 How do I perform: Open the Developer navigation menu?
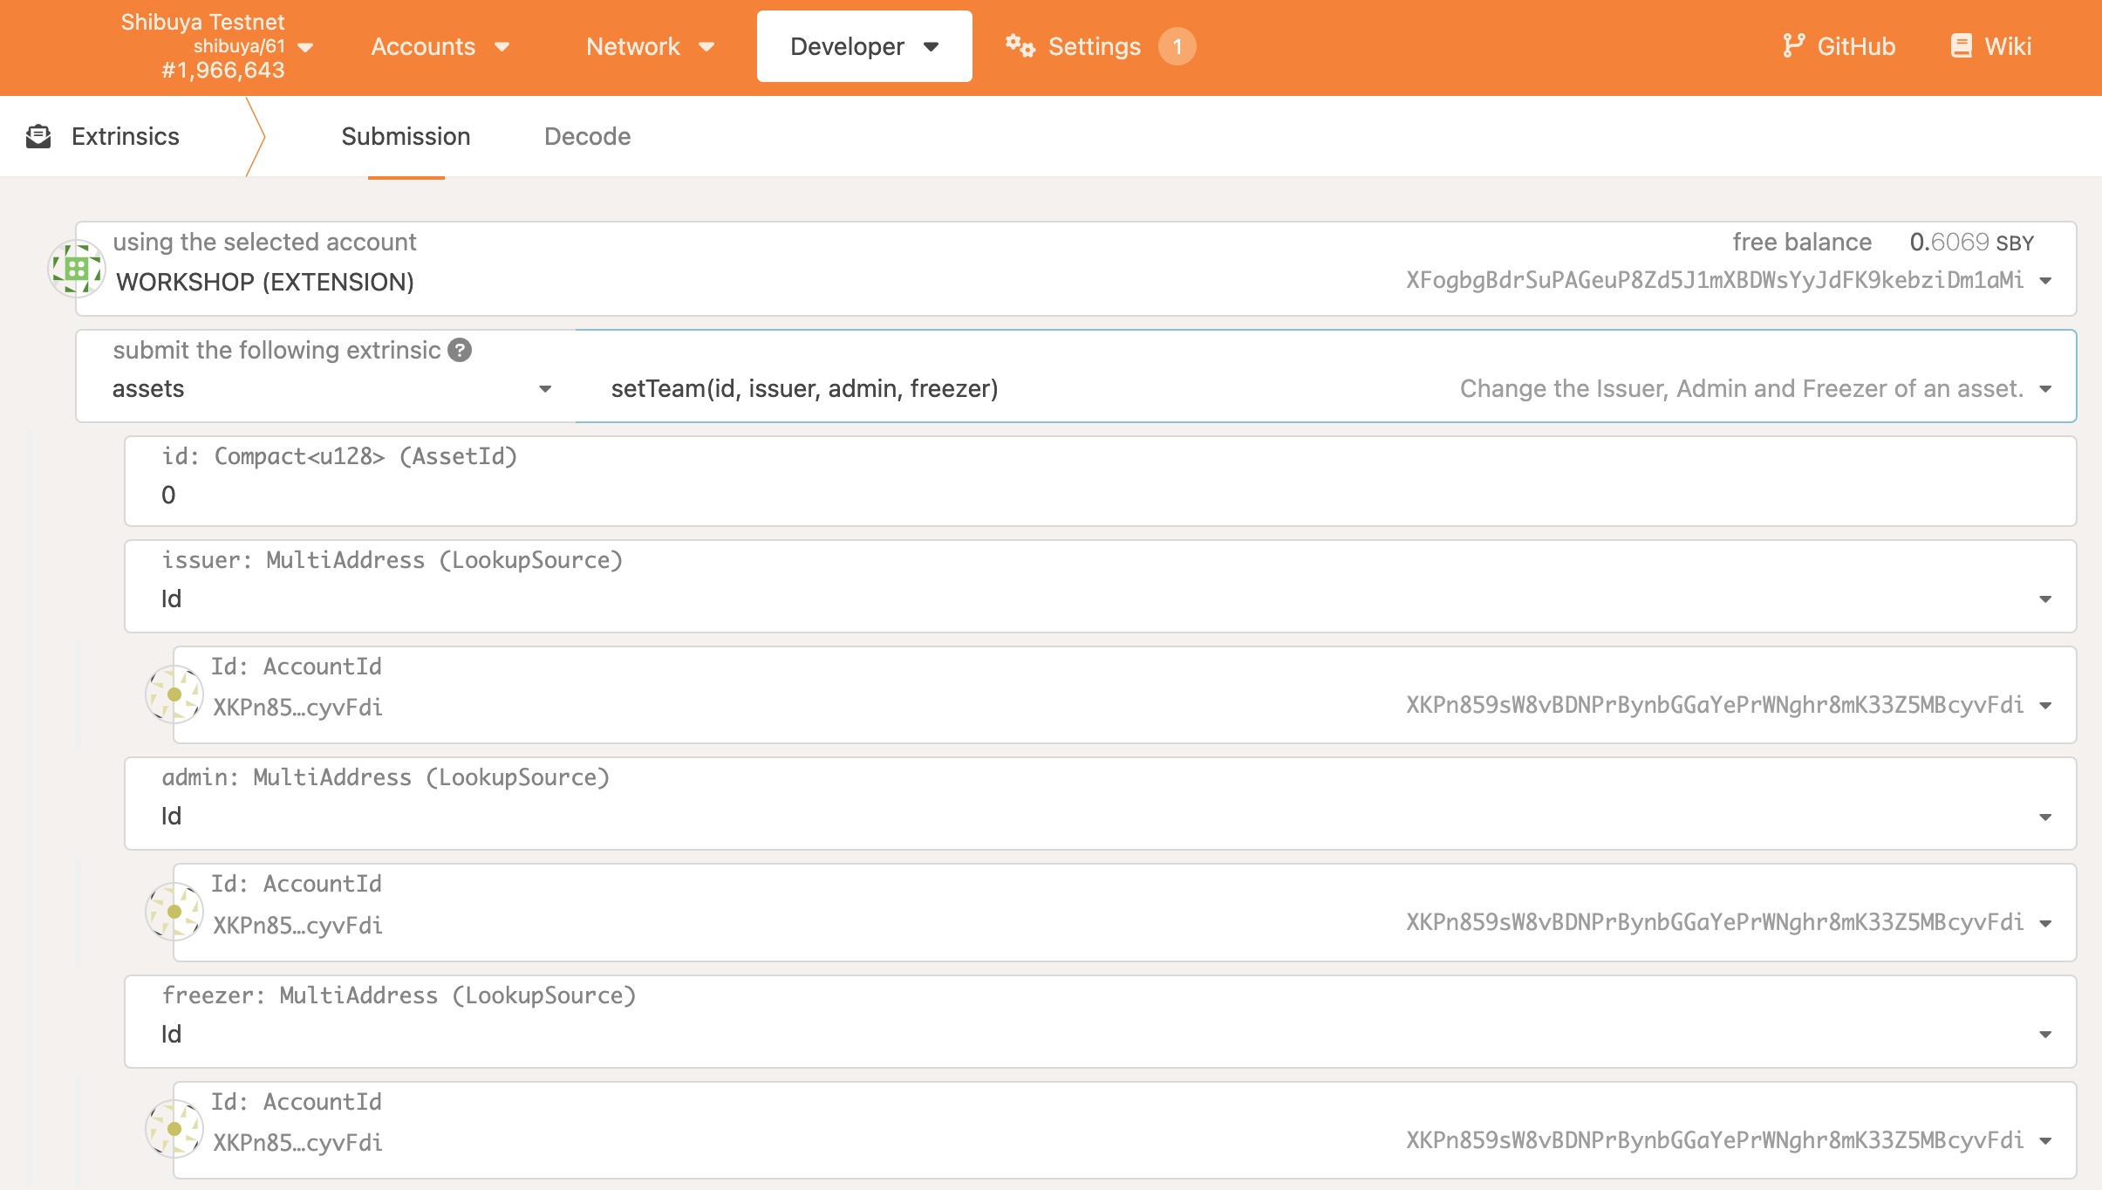pyautogui.click(x=862, y=46)
